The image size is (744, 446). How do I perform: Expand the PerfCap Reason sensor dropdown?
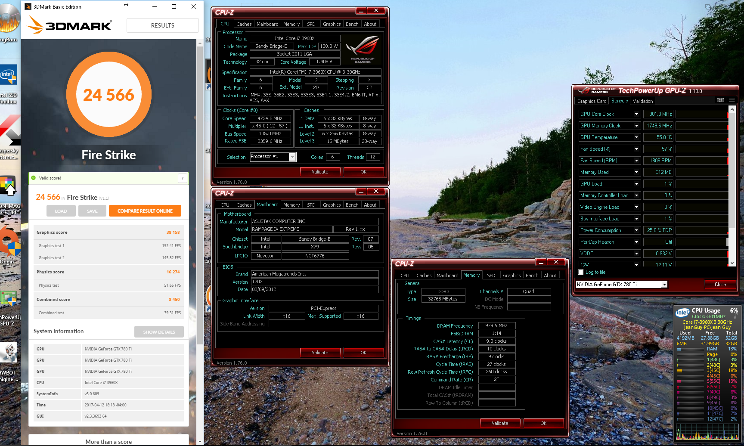coord(636,242)
